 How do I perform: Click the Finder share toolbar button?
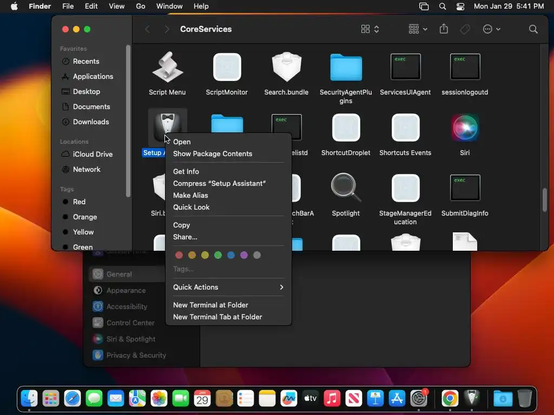(444, 29)
